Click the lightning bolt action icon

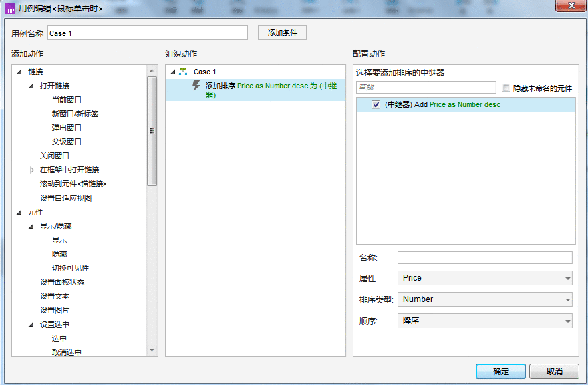pos(196,85)
